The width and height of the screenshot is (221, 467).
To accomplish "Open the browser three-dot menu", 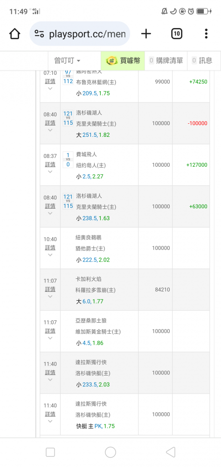I will coord(206,34).
